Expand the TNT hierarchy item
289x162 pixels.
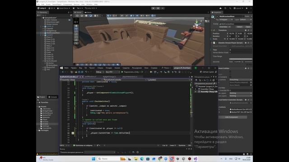[x=43, y=70]
